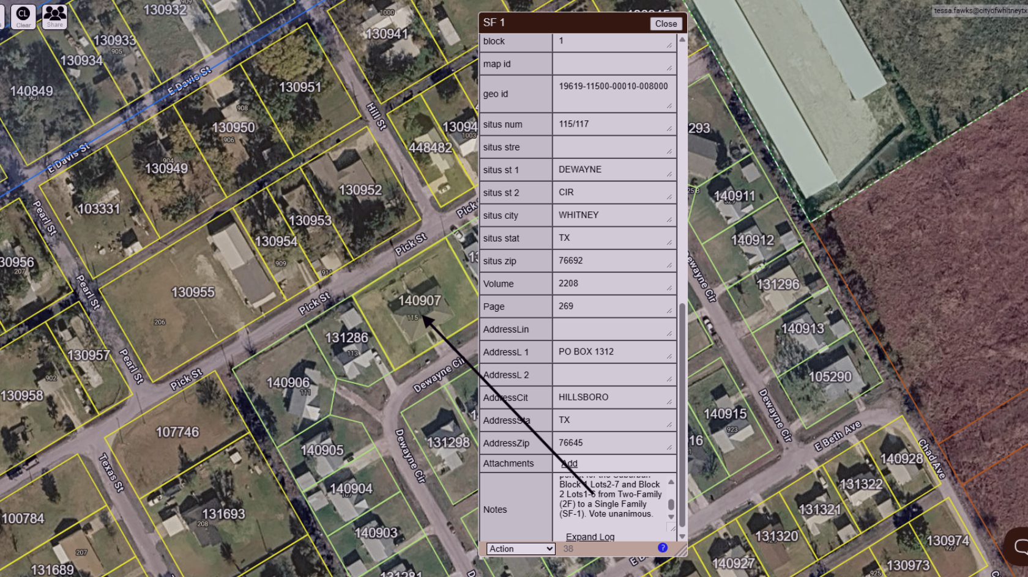Open the Share tool
The image size is (1028, 577).
(54, 17)
